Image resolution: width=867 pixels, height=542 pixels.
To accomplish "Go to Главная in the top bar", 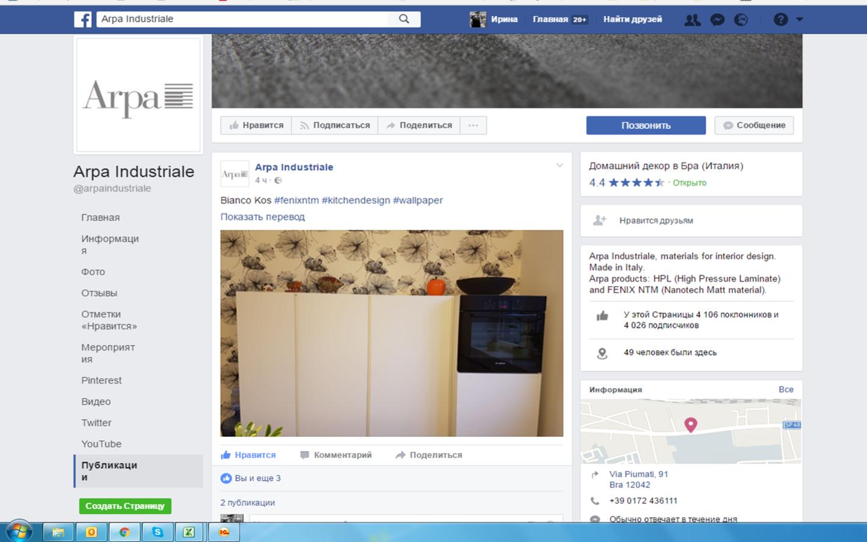I will point(550,19).
